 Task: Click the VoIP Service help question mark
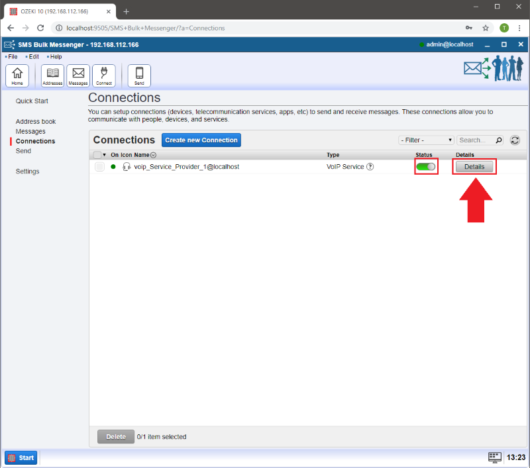pyautogui.click(x=370, y=167)
